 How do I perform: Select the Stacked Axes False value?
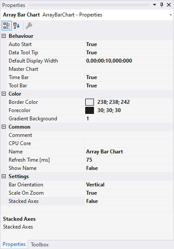pos(129,201)
